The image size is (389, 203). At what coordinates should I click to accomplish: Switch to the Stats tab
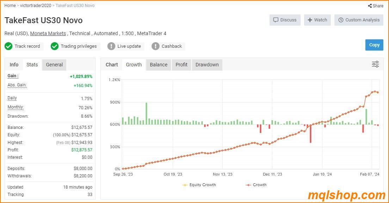click(x=32, y=65)
